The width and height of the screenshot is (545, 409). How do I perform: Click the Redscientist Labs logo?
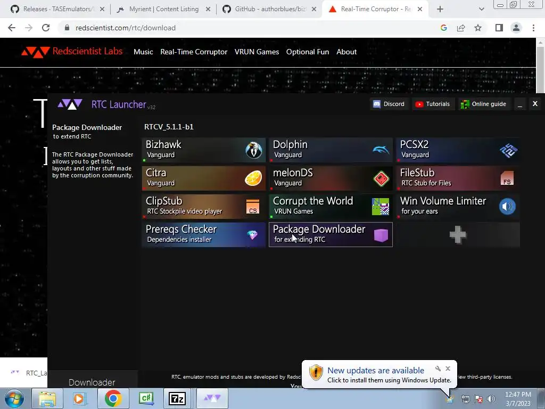click(72, 52)
